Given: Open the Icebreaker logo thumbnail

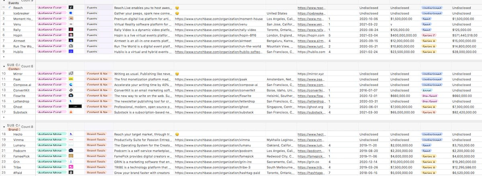Looking at the screenshot, I should 71,13.
